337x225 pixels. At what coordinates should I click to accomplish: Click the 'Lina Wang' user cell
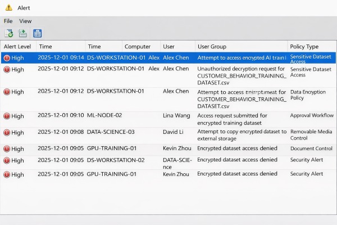click(176, 116)
